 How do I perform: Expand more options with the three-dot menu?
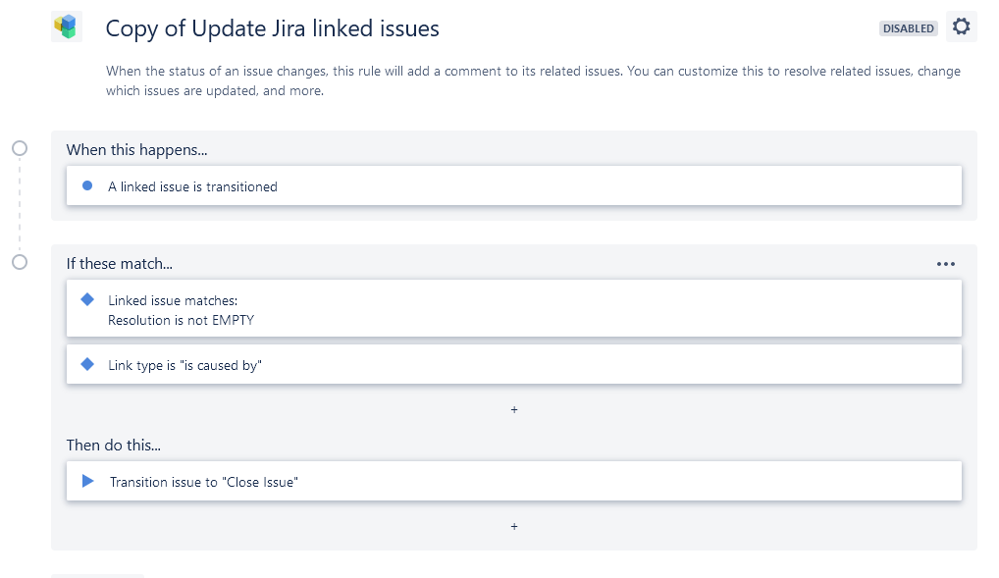[946, 263]
